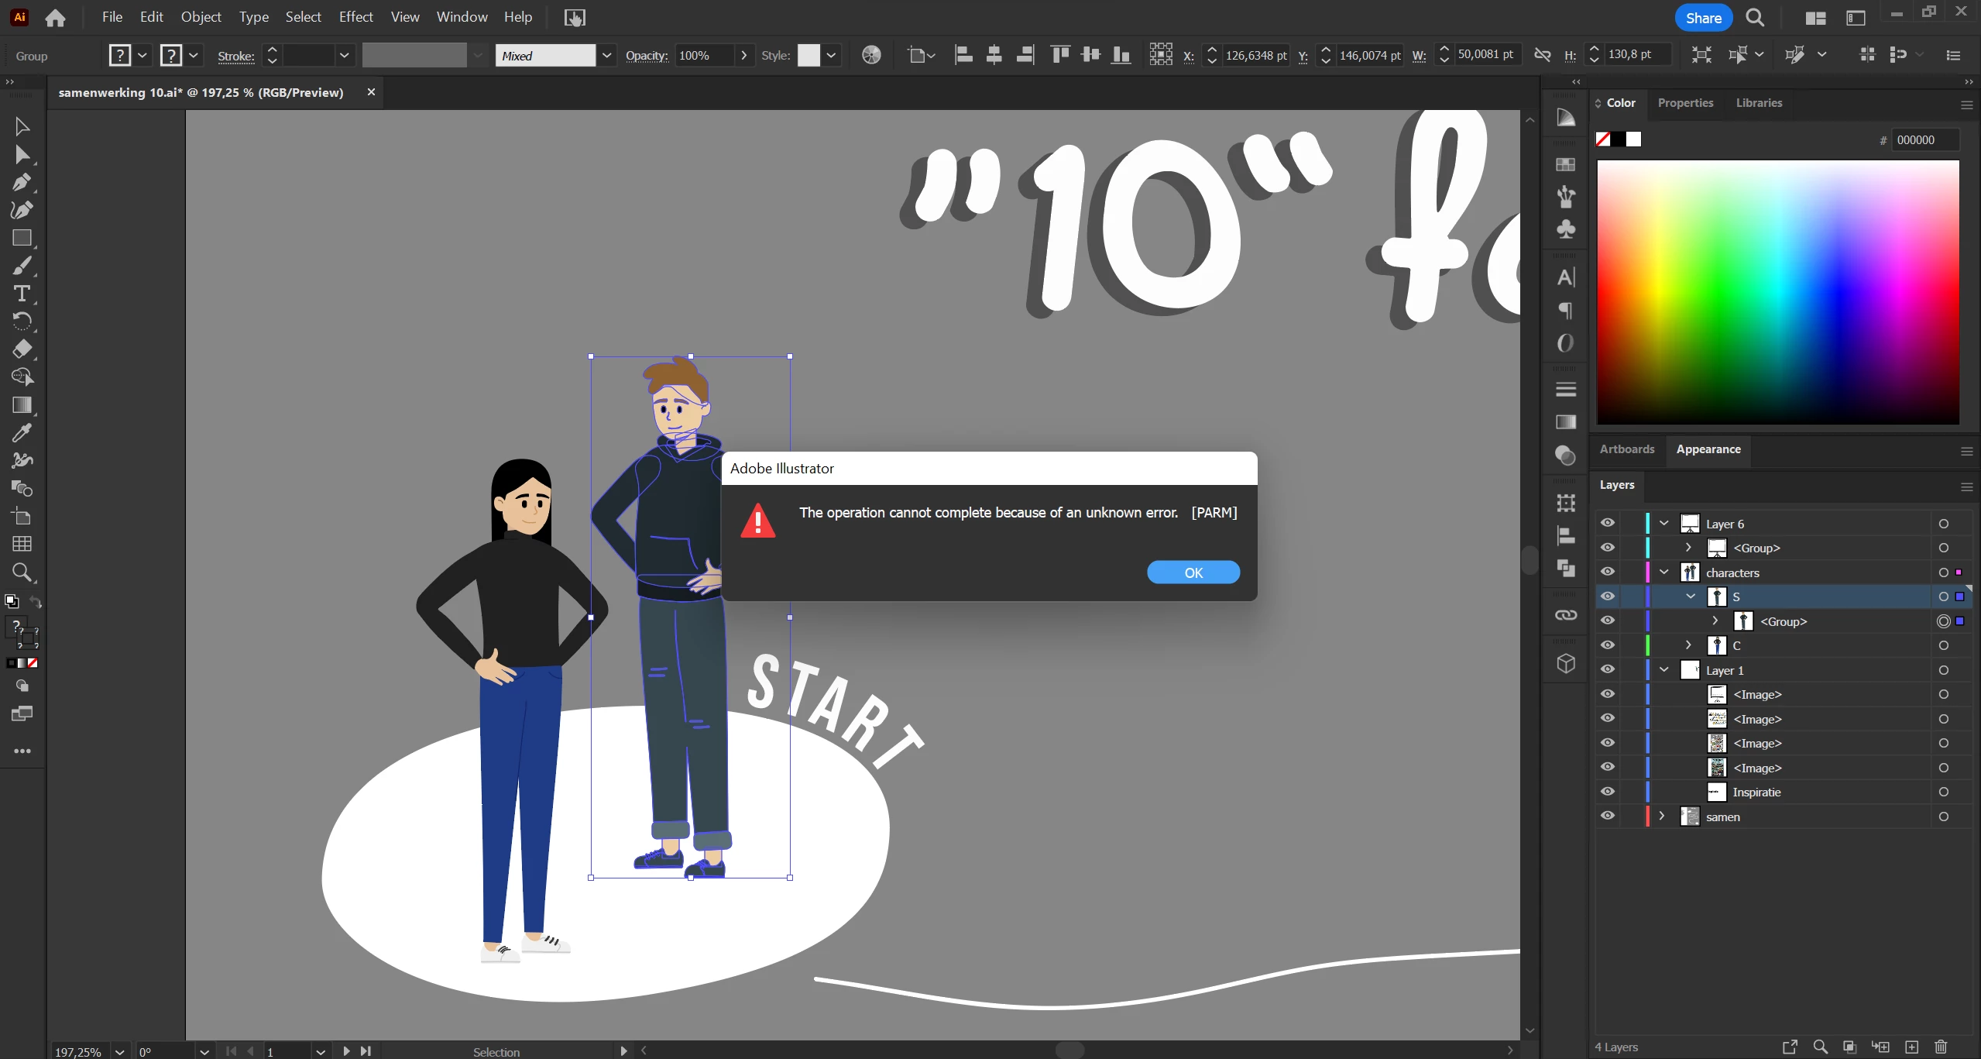Toggle visibility of Inspiratie item
Screen dimensions: 1981x1059
(1608, 792)
